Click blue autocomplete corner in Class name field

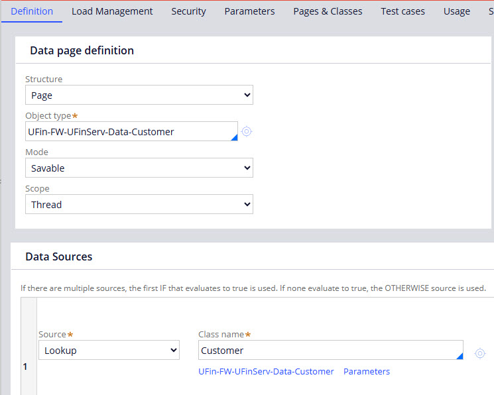459,356
